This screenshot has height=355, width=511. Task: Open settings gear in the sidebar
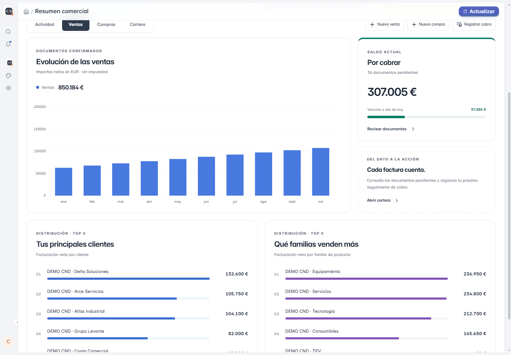pos(9,88)
